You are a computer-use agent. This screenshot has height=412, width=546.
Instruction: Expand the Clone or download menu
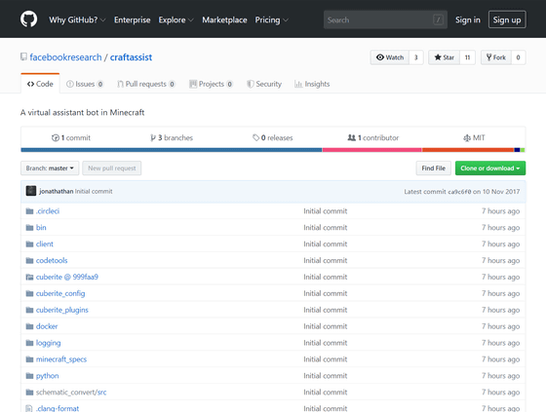[490, 169]
